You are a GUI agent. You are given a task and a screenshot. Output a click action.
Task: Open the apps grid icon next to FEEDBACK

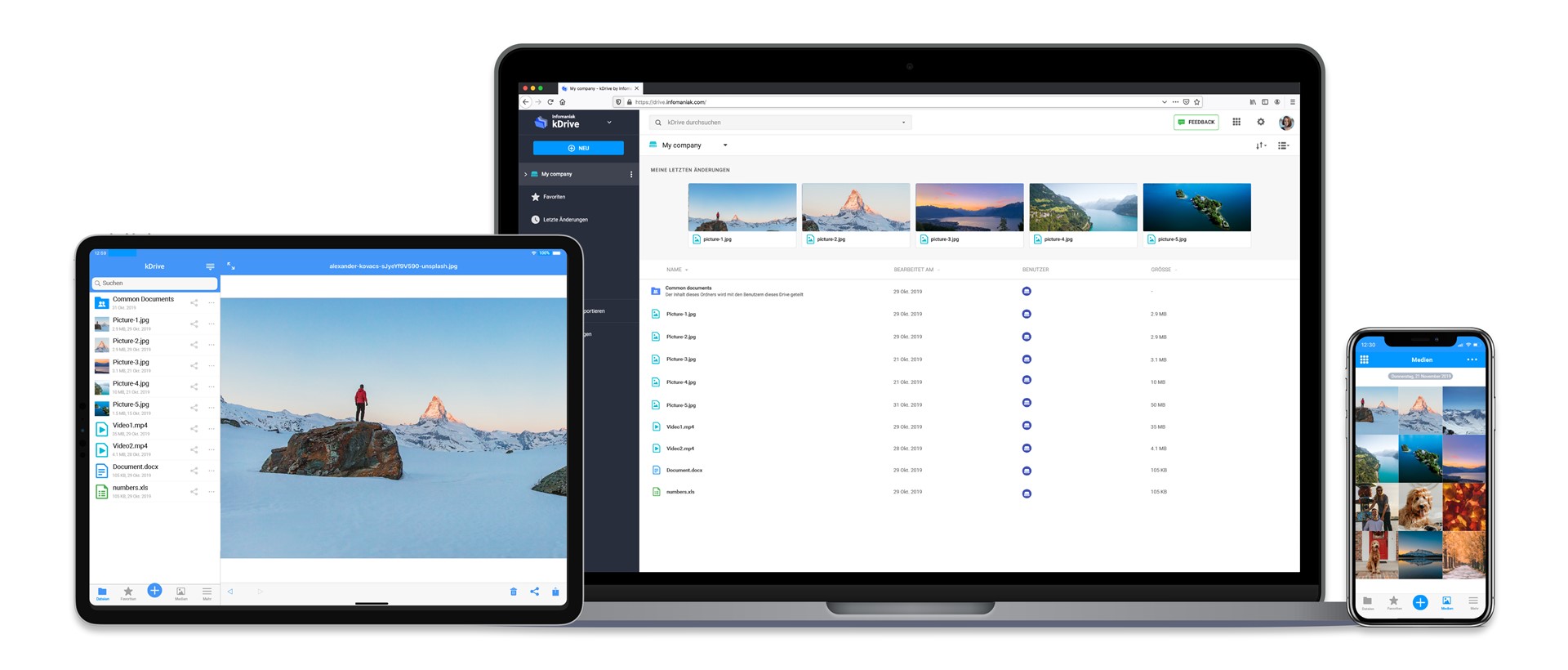(x=1236, y=122)
